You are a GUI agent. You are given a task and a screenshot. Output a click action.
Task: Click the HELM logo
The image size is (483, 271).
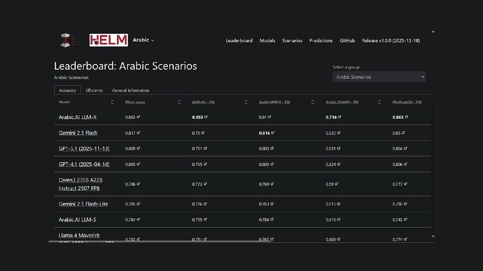coord(109,40)
